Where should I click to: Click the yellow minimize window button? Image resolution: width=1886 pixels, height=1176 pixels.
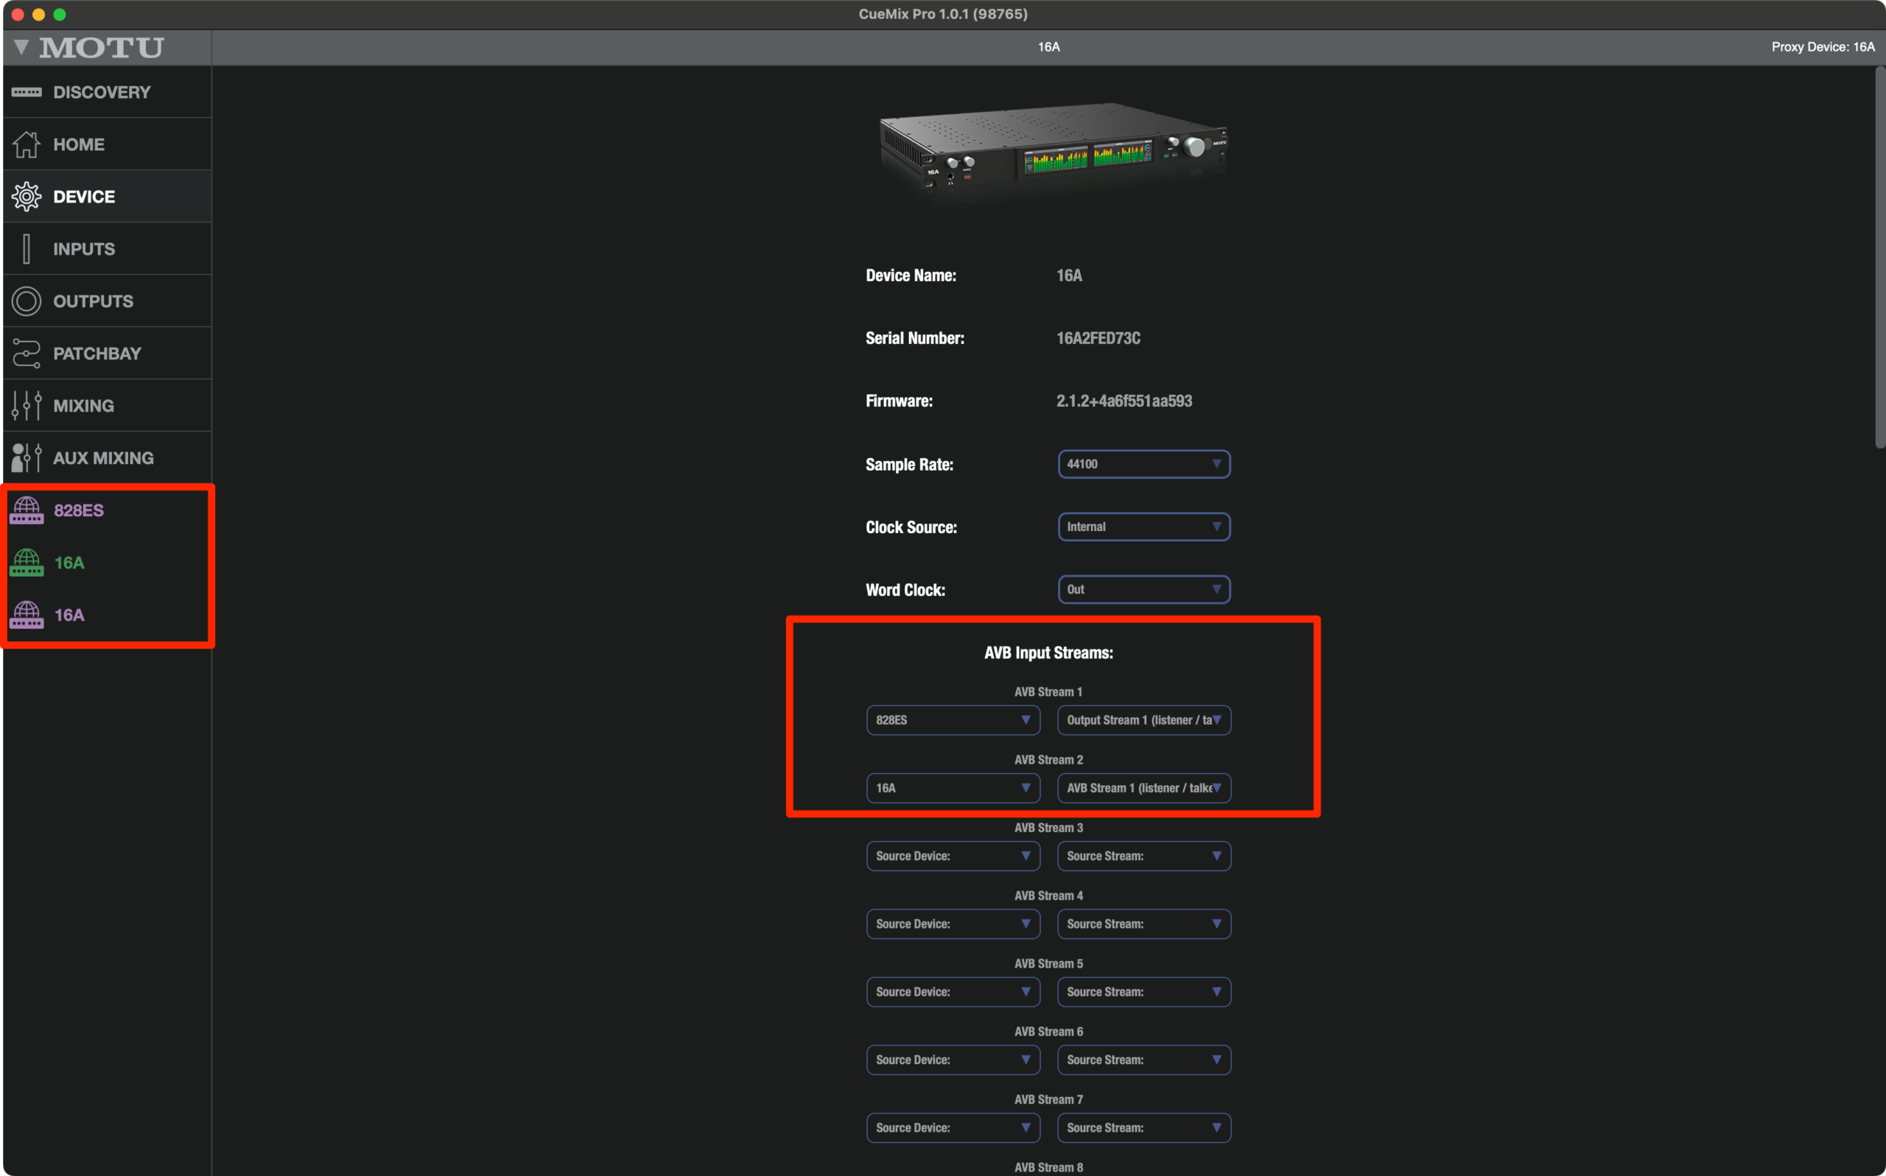pos(38,14)
